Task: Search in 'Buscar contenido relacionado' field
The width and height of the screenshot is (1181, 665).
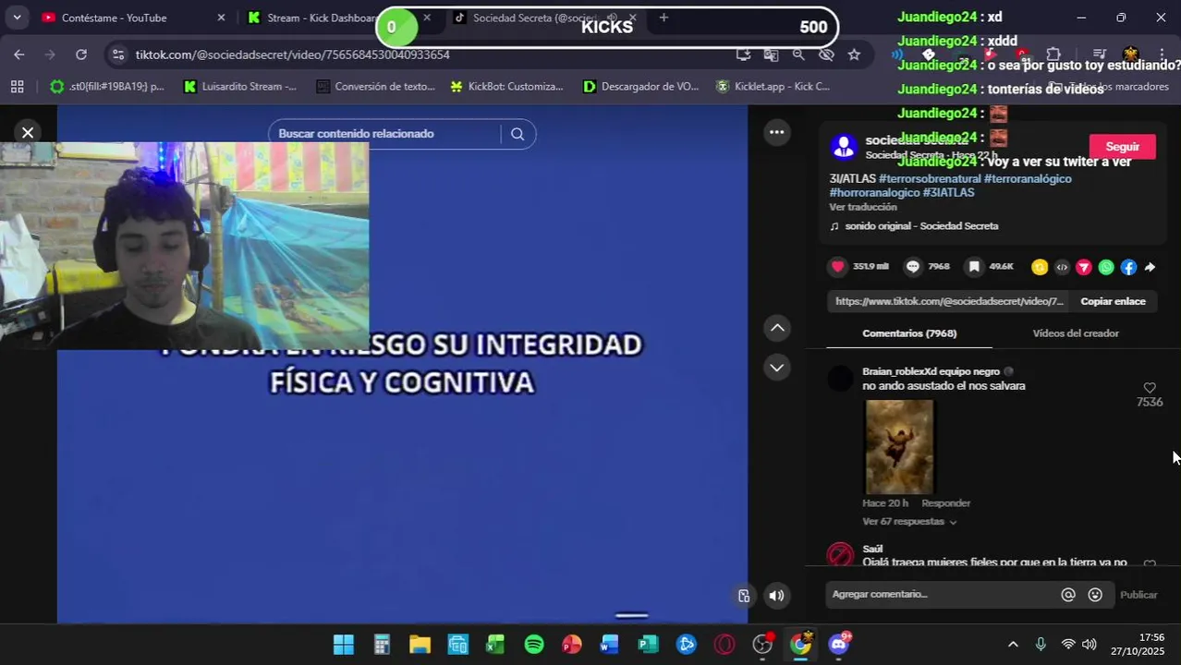Action: 386,134
